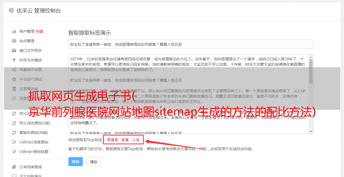Screen dimensions: 344x177
Task: Click the gears icon for 采集细节设置
Action: [x=14, y=70]
